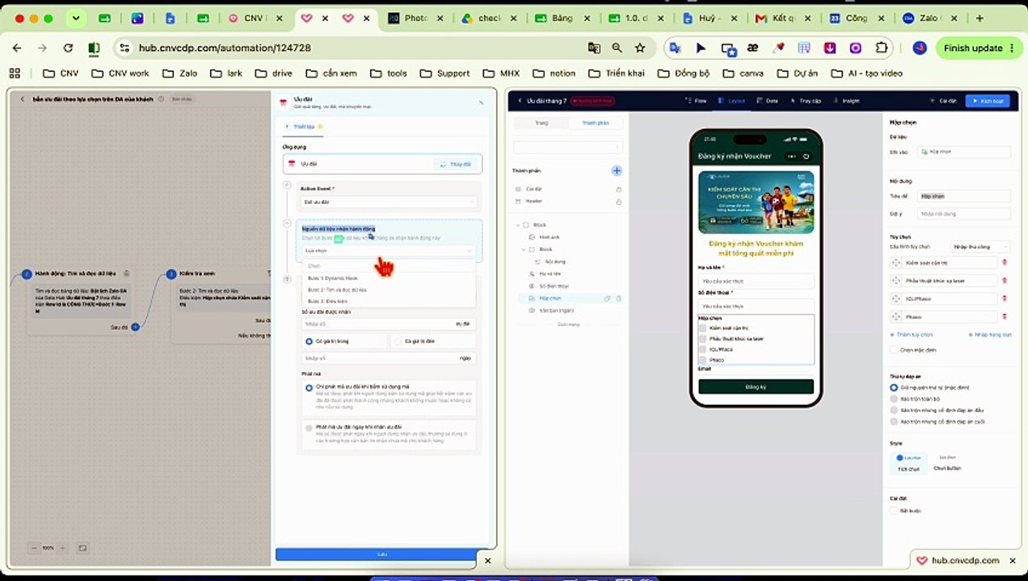This screenshot has height=581, width=1028.
Task: Select the Có giá trị đến radio
Action: (398, 341)
